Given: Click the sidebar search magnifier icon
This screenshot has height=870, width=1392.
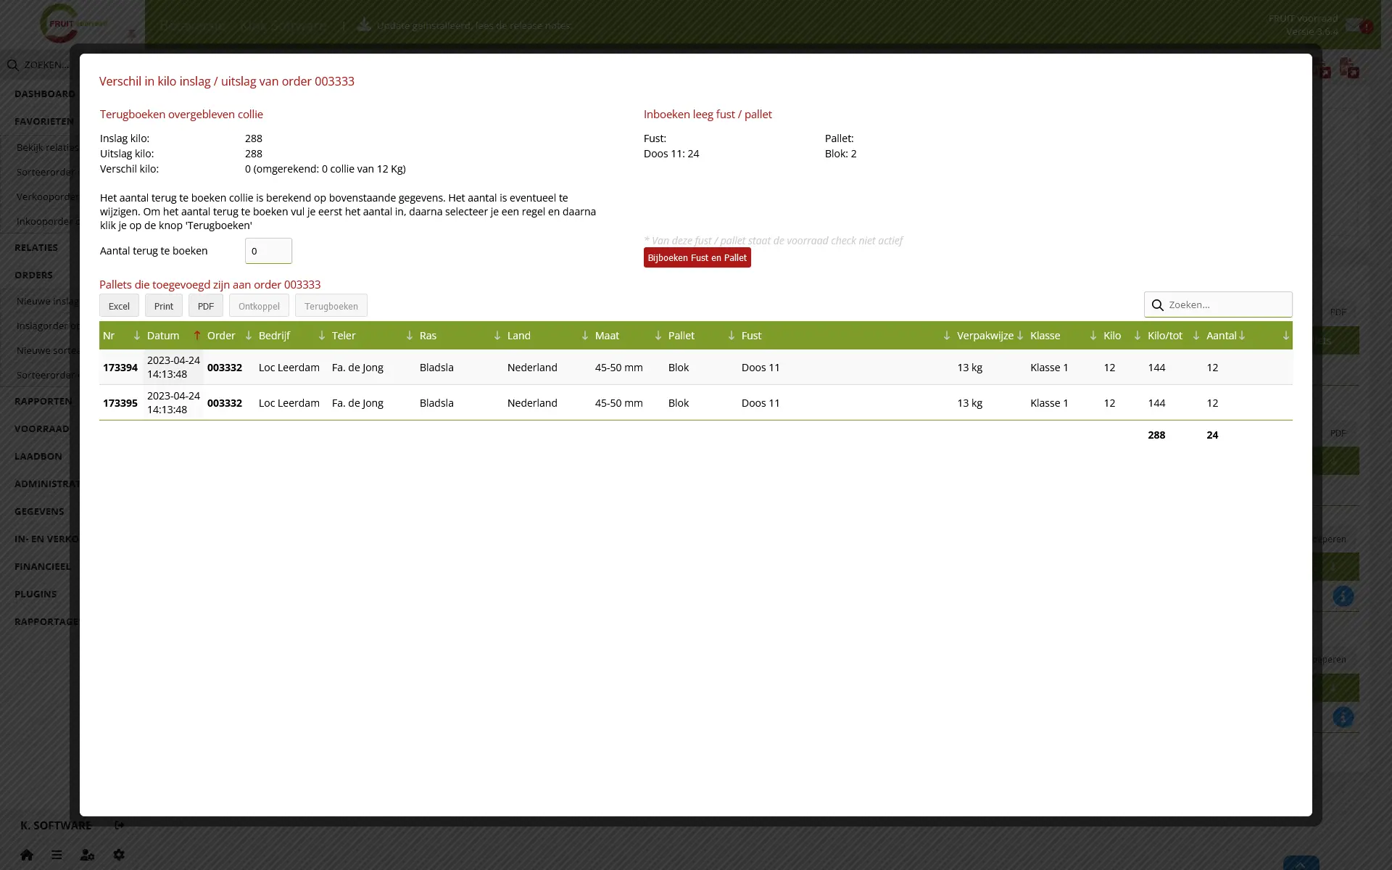Looking at the screenshot, I should (12, 65).
